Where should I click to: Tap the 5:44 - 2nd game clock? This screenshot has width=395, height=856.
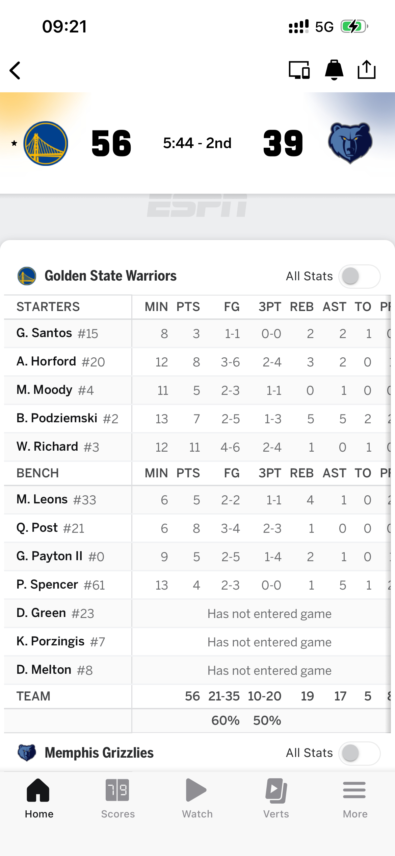tap(197, 143)
